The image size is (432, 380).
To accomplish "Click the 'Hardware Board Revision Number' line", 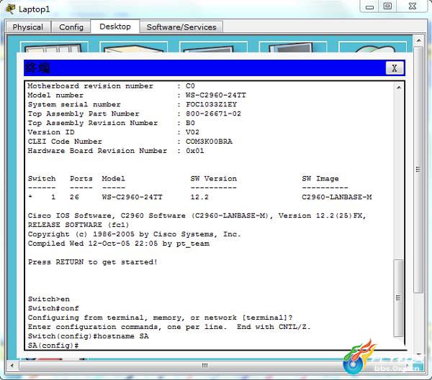I will pyautogui.click(x=116, y=151).
